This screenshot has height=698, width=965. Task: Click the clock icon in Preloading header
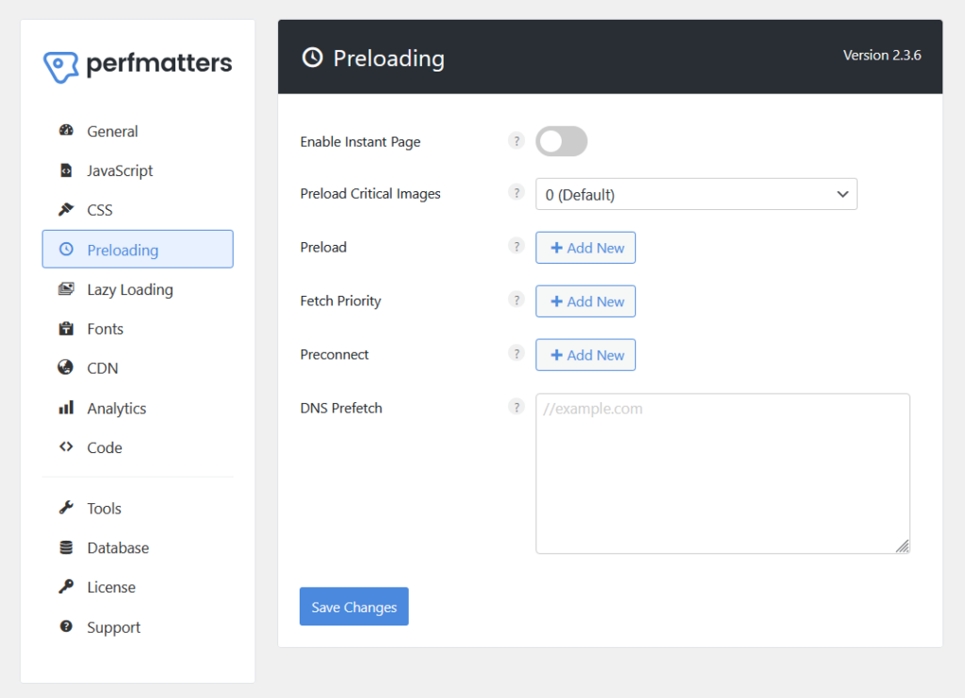(x=313, y=57)
